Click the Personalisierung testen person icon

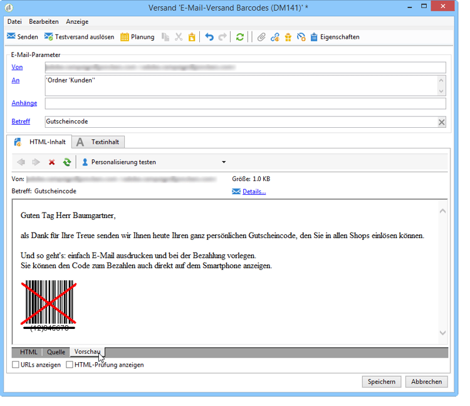[x=85, y=162]
